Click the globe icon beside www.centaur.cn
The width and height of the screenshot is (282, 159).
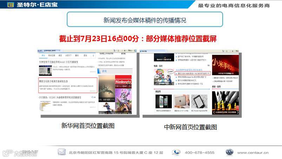click(x=230, y=152)
